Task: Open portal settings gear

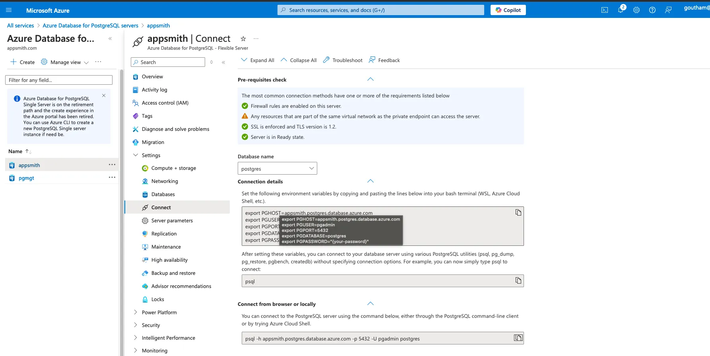Action: (x=636, y=10)
